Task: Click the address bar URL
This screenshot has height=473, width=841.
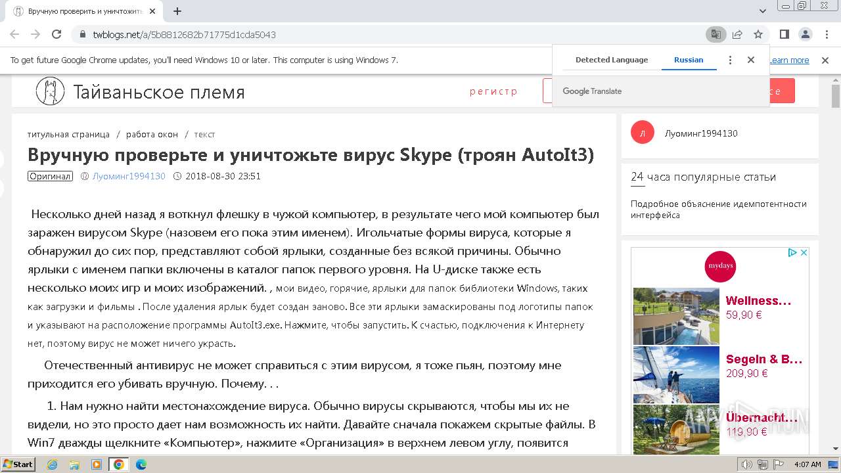Action: (x=185, y=34)
